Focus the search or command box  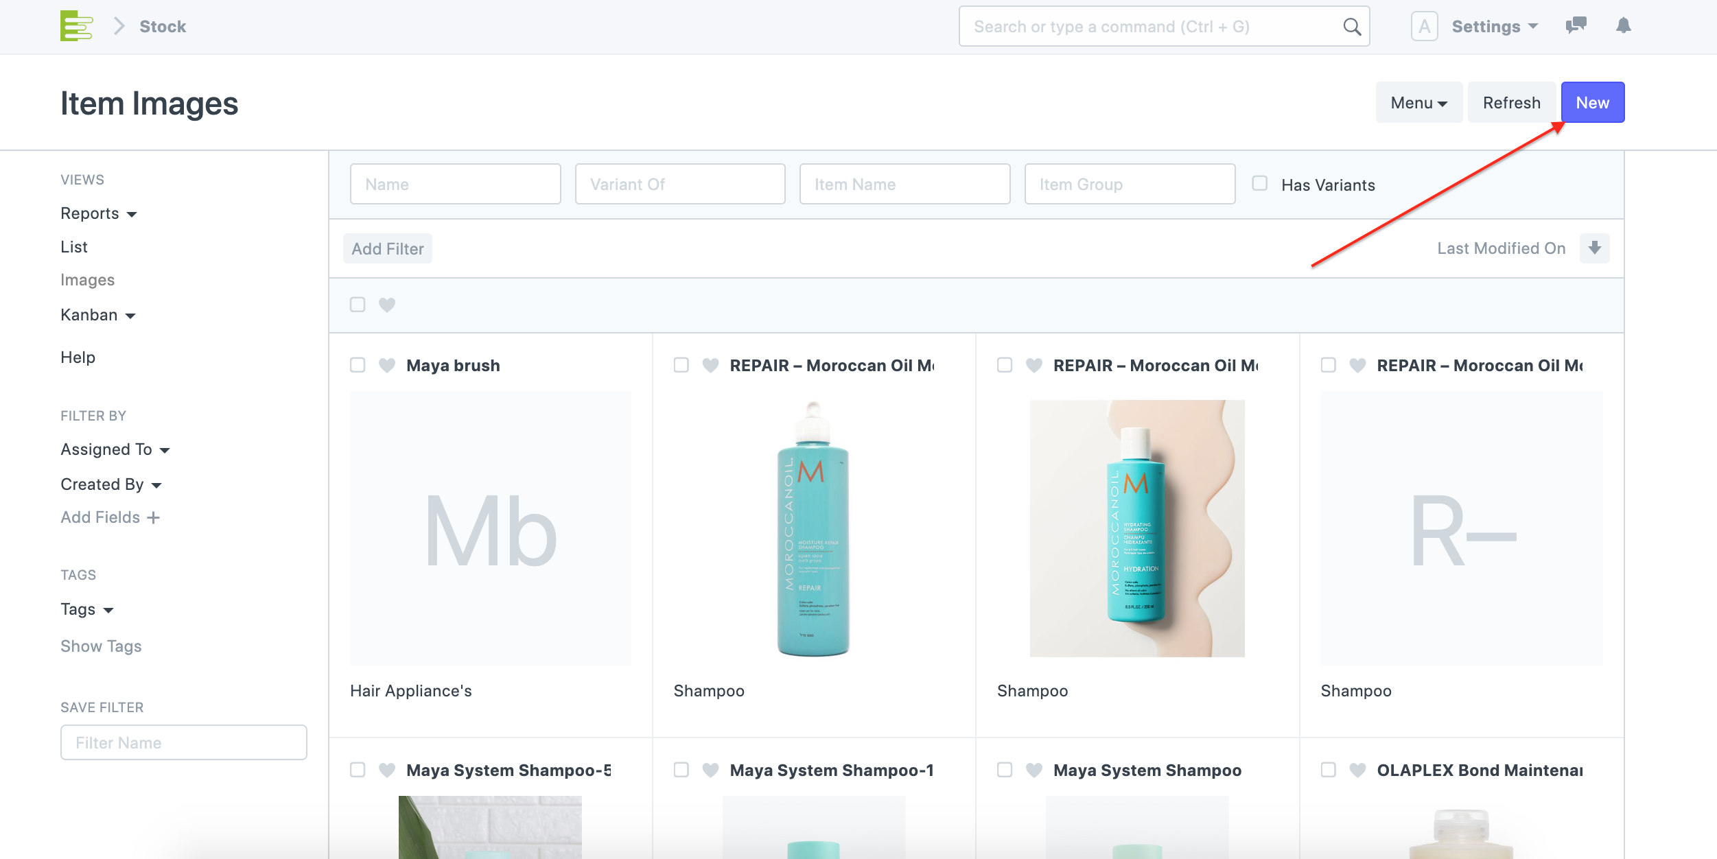tap(1164, 27)
